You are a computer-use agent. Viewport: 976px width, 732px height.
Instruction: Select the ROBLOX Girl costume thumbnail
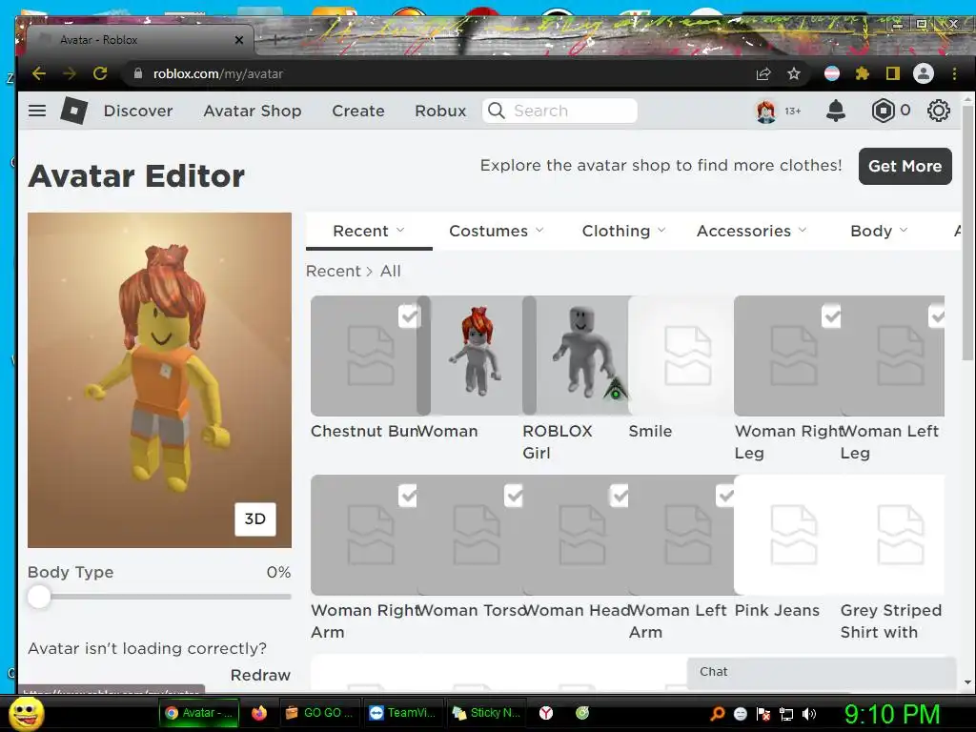(577, 356)
